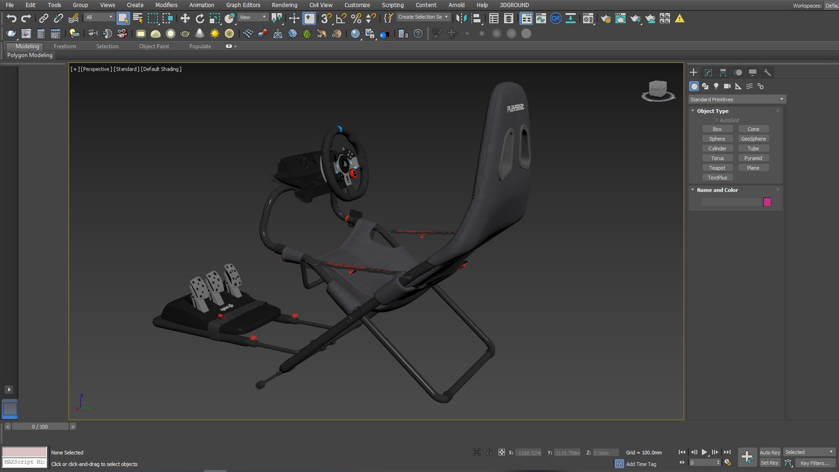This screenshot has width=839, height=472.
Task: Click the Undo icon
Action: pos(11,18)
